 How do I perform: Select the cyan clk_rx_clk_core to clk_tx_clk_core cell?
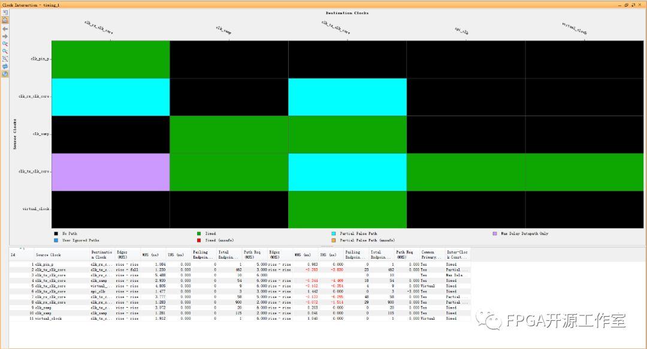tap(347, 96)
